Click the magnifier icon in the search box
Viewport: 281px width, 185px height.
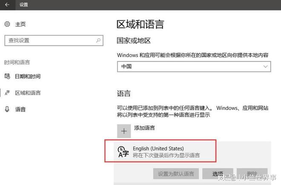(x=98, y=40)
